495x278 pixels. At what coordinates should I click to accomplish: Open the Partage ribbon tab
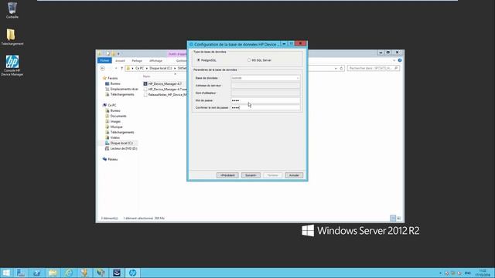(x=137, y=60)
